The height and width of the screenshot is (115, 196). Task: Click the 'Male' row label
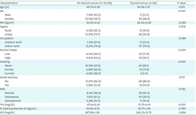[x=8, y=15]
